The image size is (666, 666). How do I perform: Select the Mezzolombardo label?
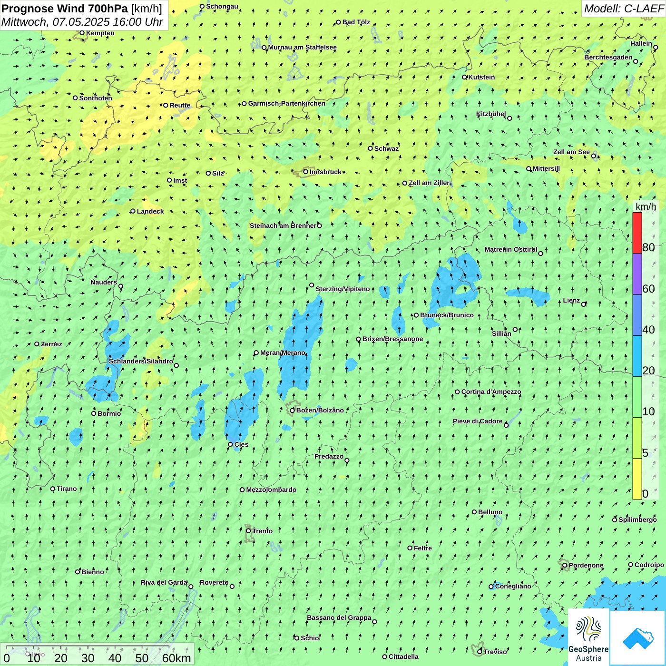click(271, 490)
